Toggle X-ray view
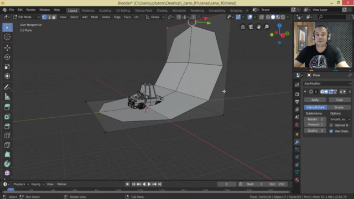This screenshot has width=354, height=199. coord(262,17)
